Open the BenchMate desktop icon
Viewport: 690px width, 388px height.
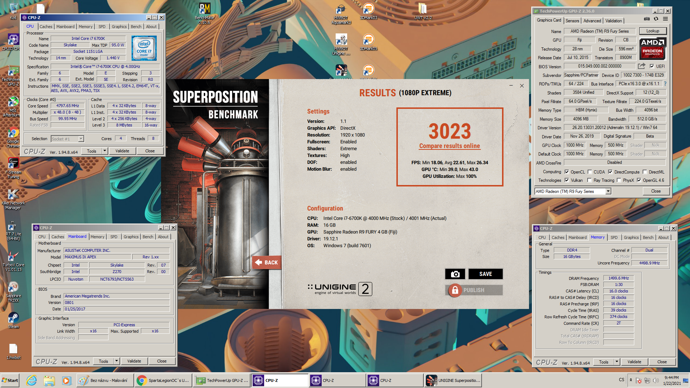pos(204,13)
